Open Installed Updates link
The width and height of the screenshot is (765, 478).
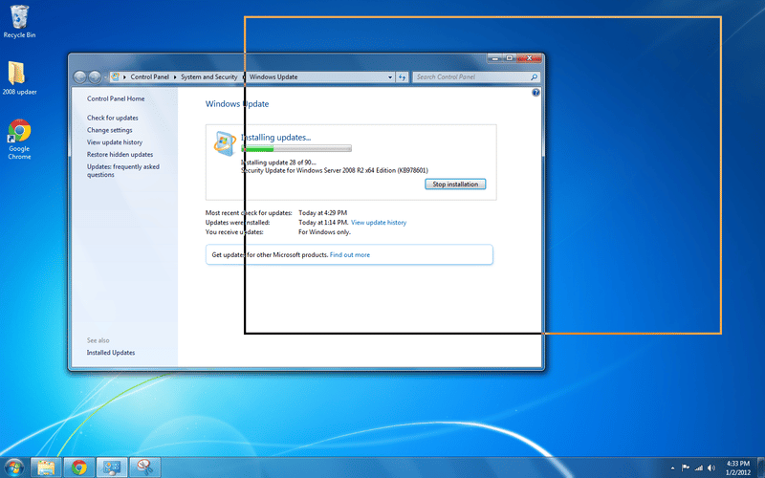[x=111, y=353]
